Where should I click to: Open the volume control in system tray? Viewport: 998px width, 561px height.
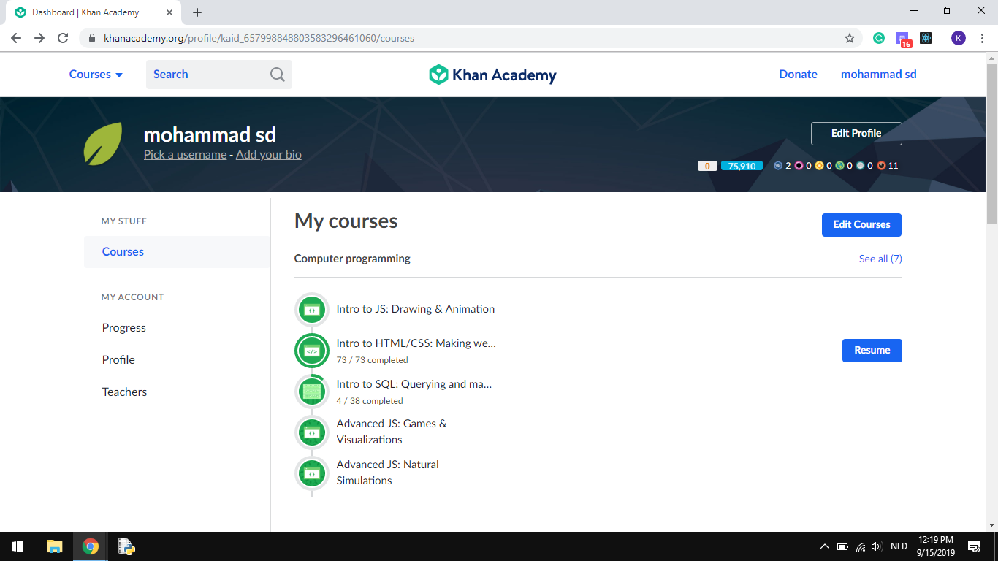[x=877, y=546]
